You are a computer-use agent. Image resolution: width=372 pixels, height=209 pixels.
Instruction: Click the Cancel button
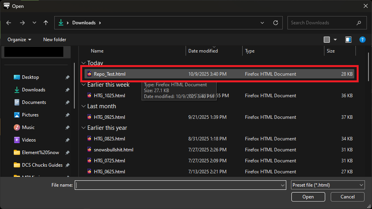pyautogui.click(x=347, y=197)
